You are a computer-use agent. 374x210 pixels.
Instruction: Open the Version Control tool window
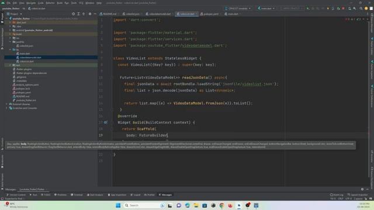tap(16, 195)
